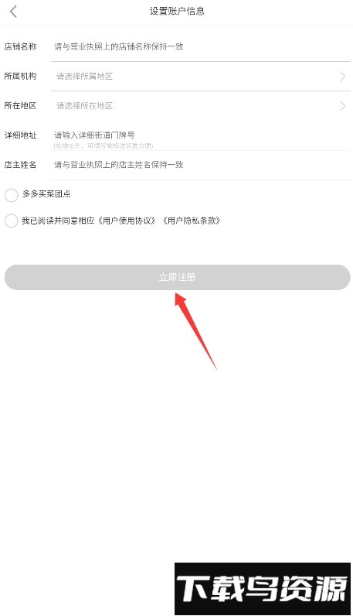Go back using the top-left arrow
Screen dimensions: 353x616
(13, 12)
